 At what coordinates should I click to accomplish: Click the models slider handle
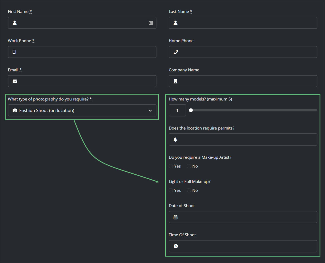coord(191,110)
